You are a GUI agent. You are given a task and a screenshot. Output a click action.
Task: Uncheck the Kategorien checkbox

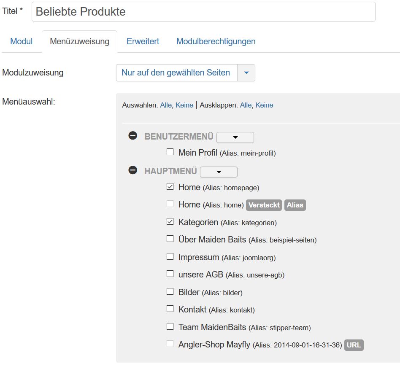[x=170, y=222]
